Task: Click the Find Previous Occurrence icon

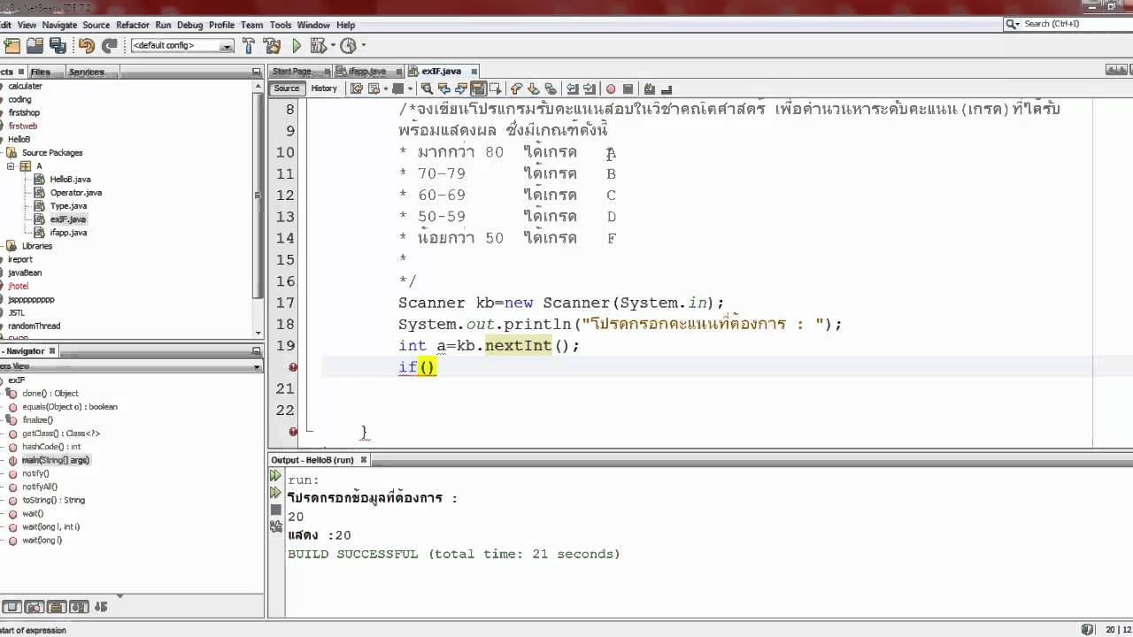Action: [444, 88]
